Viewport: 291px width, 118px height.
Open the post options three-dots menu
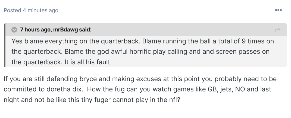pos(278,10)
